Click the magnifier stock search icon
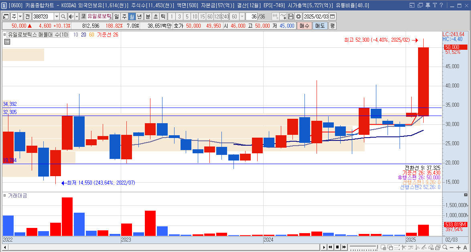 click(x=63, y=16)
